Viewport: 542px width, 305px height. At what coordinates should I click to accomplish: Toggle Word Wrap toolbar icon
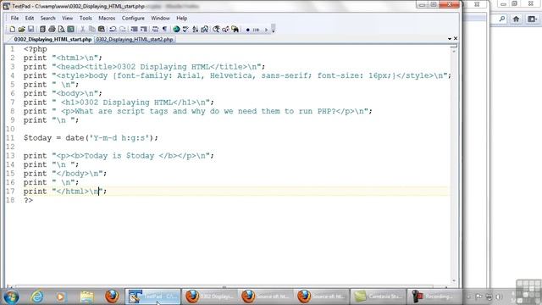pos(155,30)
